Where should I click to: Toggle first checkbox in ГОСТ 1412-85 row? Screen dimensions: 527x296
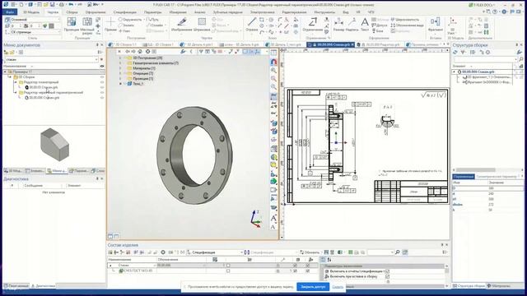pyautogui.click(x=228, y=271)
